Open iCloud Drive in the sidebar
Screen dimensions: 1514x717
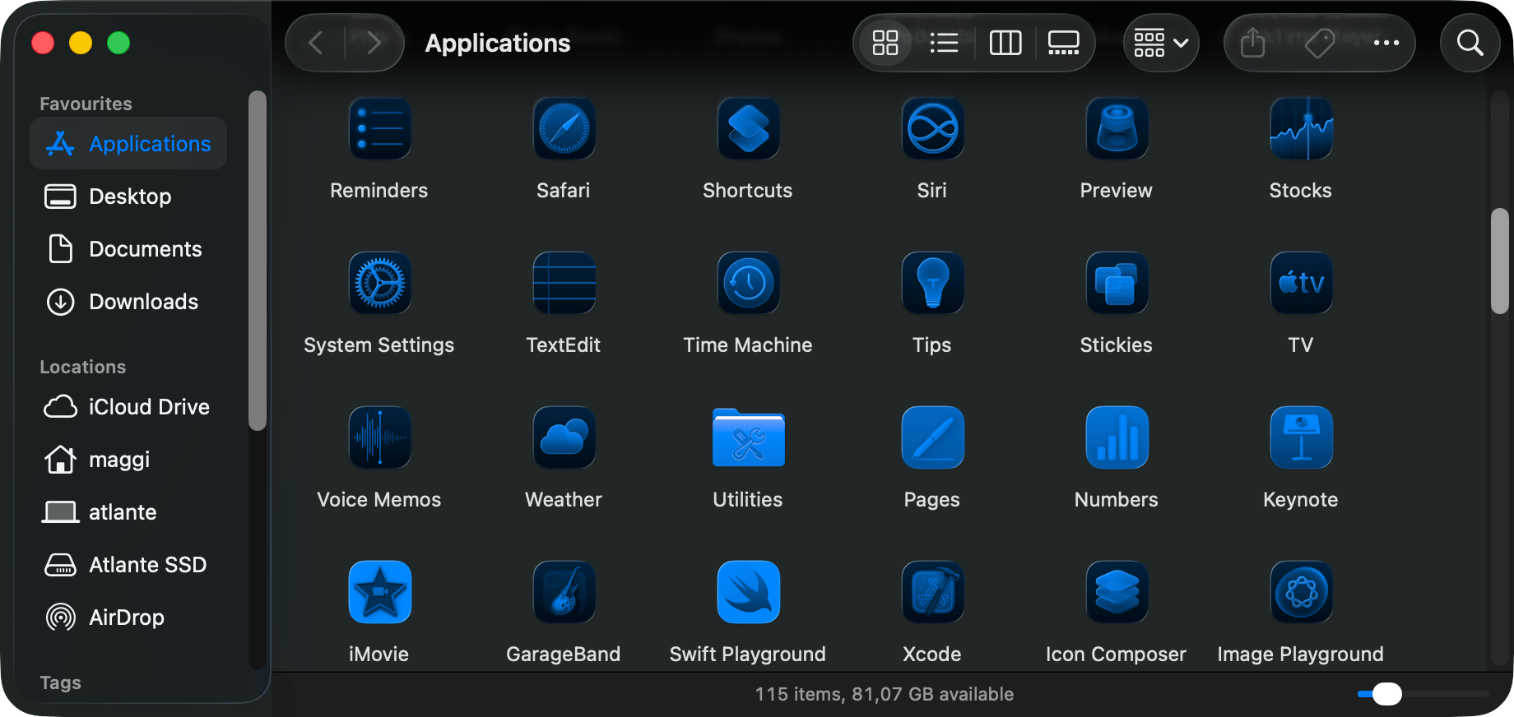[128, 407]
